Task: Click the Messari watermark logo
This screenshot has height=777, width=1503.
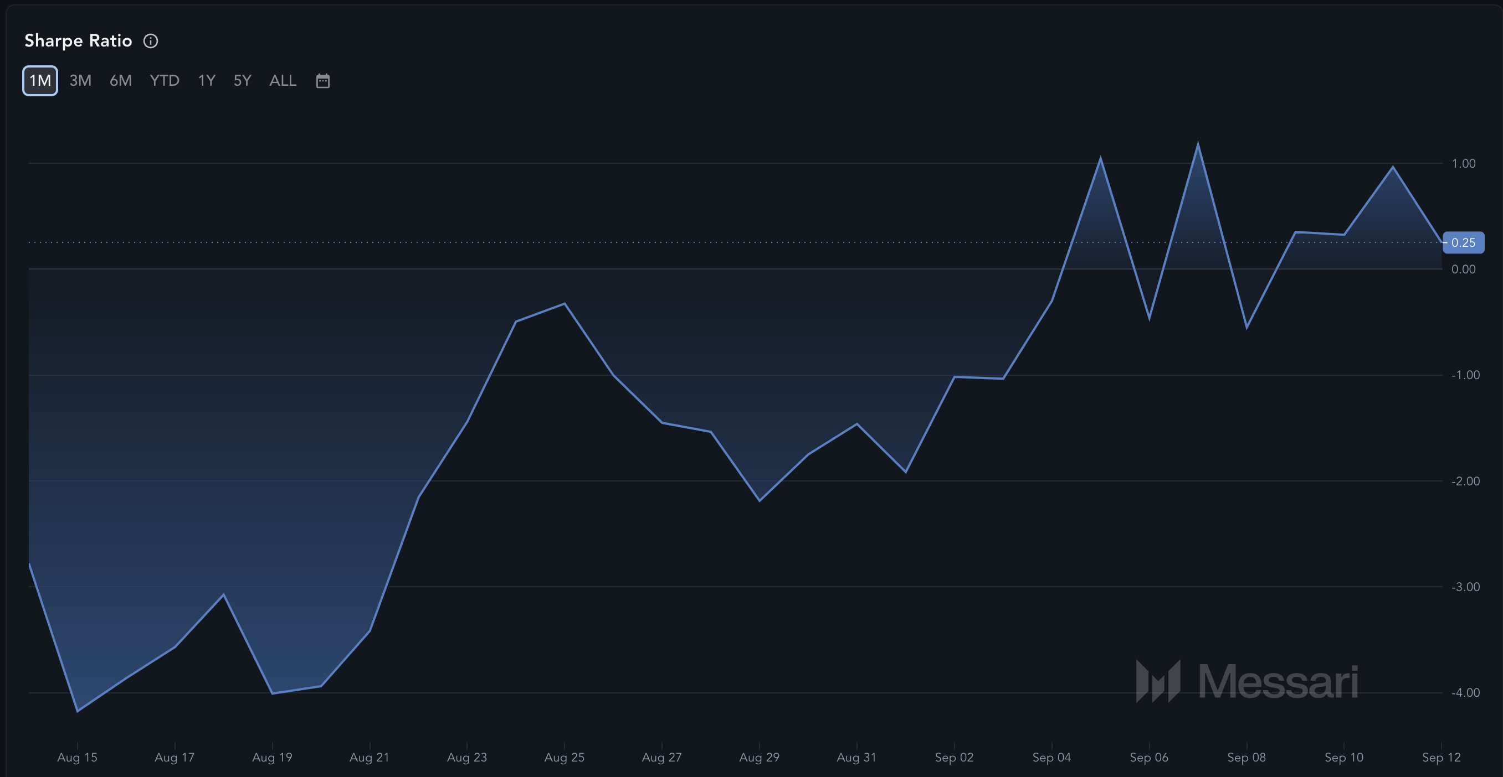Action: point(1247,681)
